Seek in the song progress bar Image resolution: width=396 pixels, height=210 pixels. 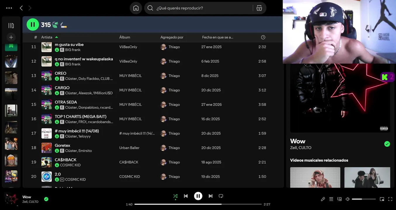point(198,204)
